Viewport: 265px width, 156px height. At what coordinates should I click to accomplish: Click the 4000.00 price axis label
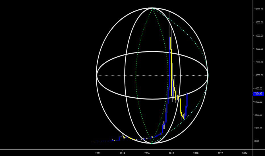pos(258,115)
